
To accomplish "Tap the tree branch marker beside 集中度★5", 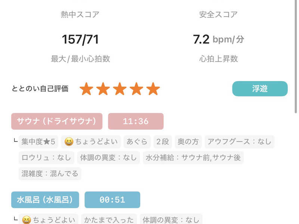I will pos(15,141).
